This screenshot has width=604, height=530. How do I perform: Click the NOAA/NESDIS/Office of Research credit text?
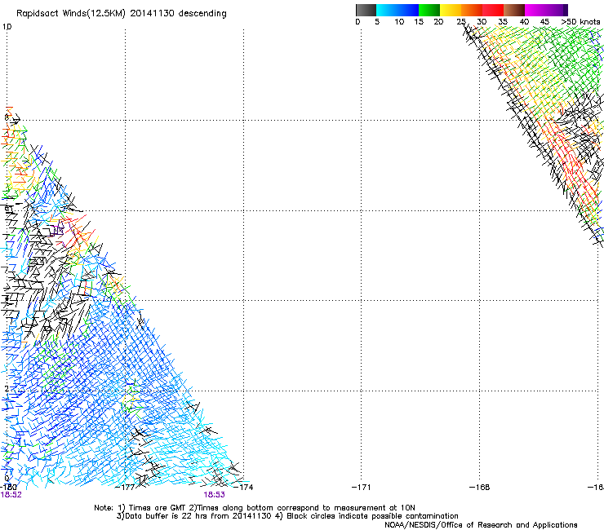(481, 525)
